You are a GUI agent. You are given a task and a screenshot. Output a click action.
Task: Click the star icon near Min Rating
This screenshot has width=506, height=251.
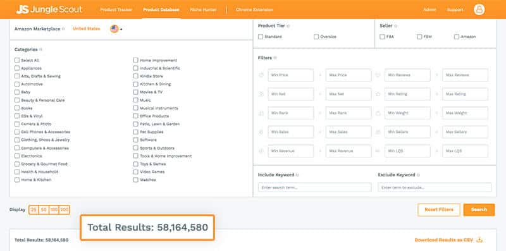point(378,94)
